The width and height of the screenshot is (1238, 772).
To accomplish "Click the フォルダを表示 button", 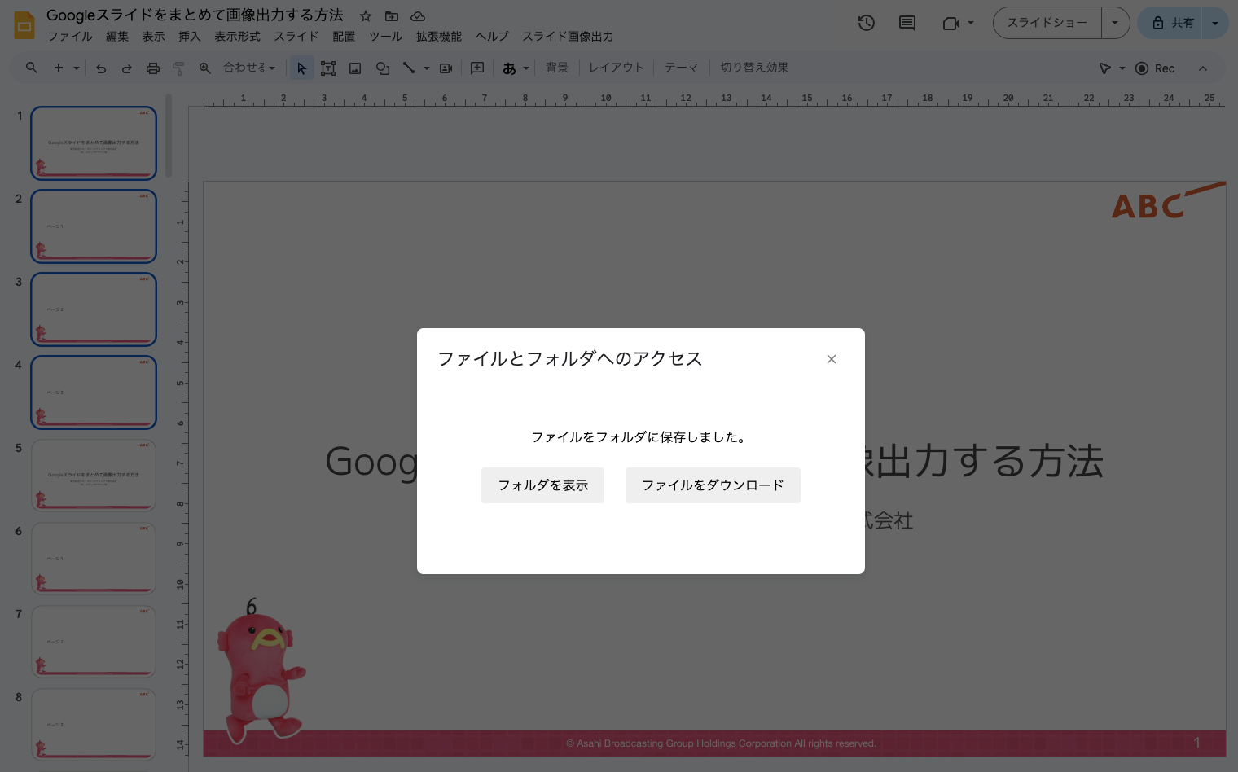I will coord(542,485).
